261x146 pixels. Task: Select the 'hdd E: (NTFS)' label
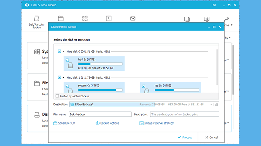point(87,60)
